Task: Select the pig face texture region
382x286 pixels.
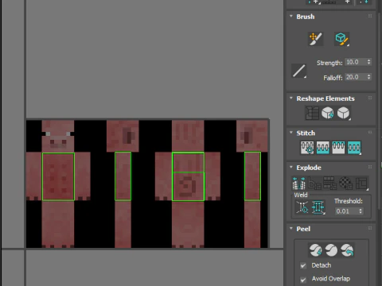Action: point(58,136)
